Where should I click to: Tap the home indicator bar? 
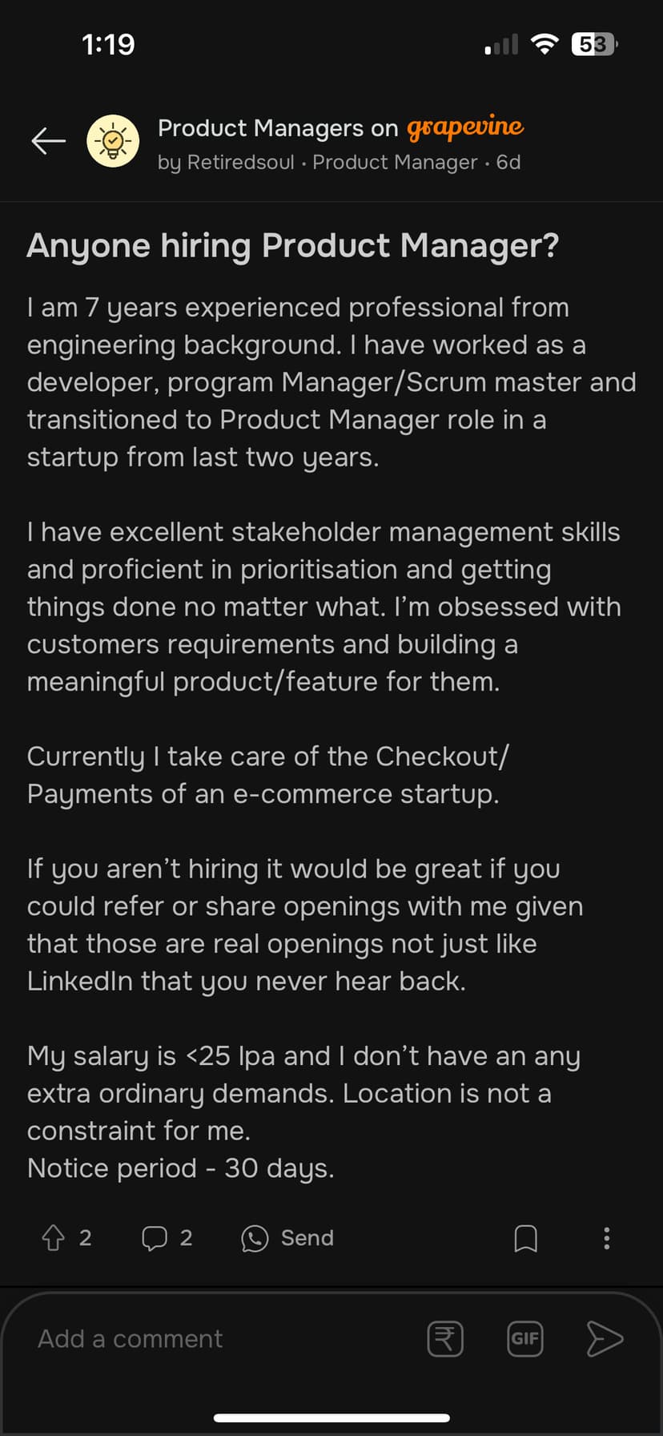pyautogui.click(x=331, y=1418)
